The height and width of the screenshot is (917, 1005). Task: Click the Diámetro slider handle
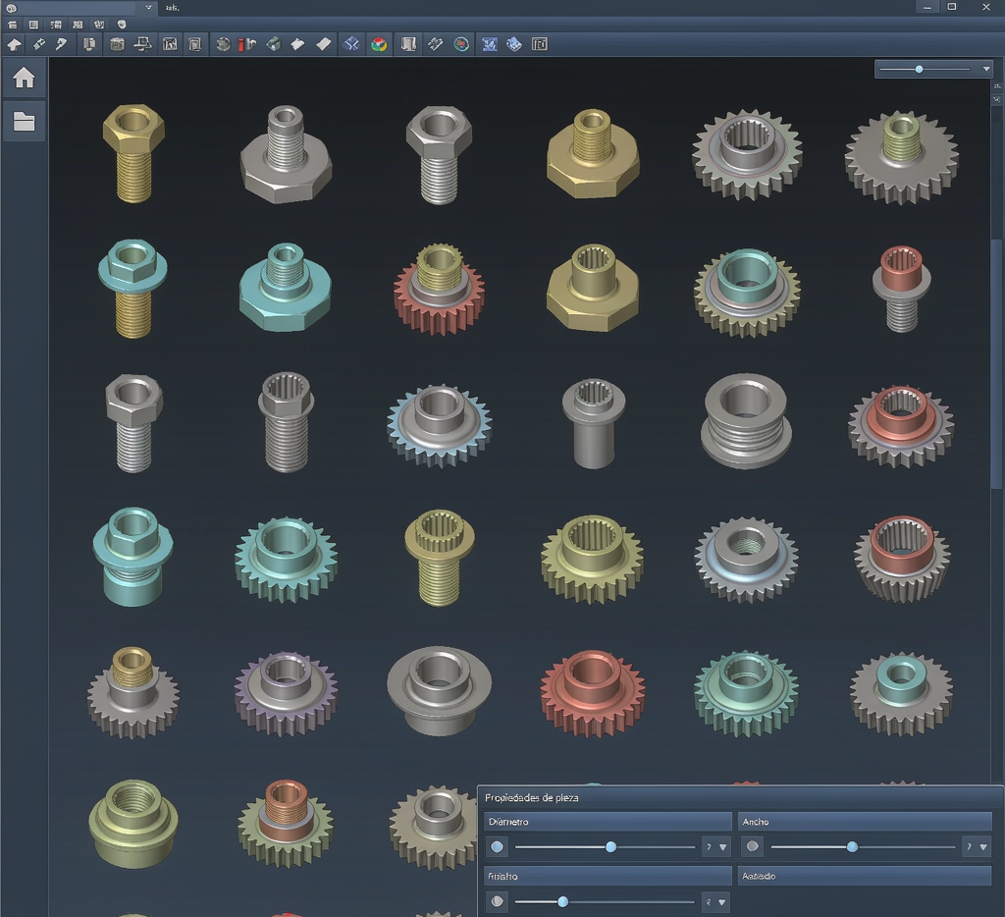[x=610, y=847]
